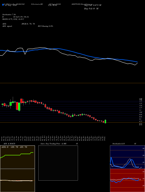Click the 0.88 price axis label
The height and width of the screenshot is (192, 145).
click(x=141, y=117)
